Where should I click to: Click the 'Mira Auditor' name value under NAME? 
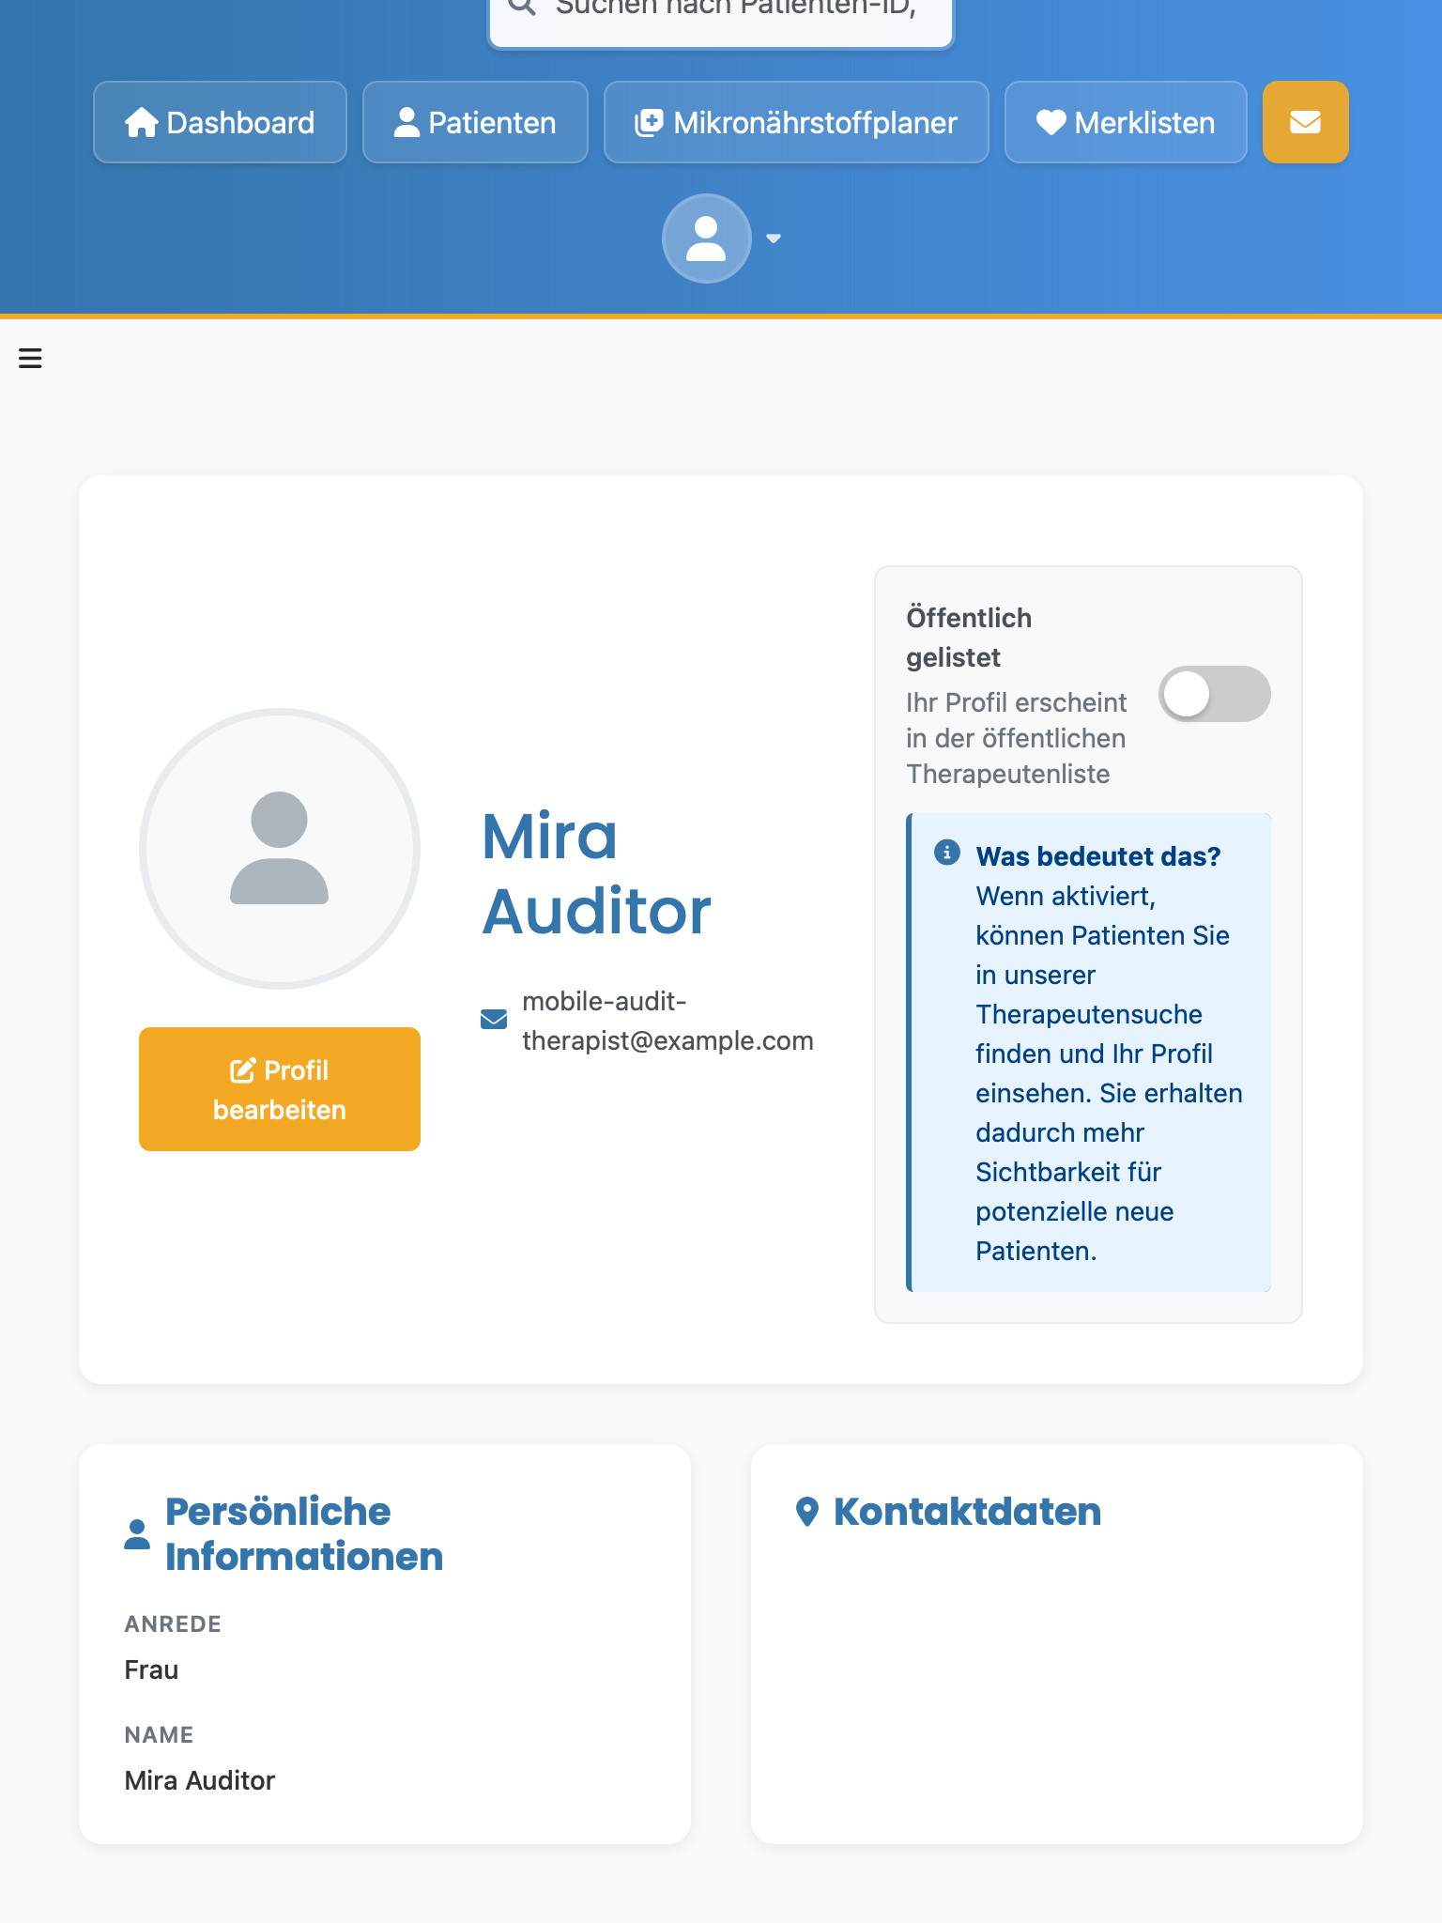pyautogui.click(x=200, y=1780)
